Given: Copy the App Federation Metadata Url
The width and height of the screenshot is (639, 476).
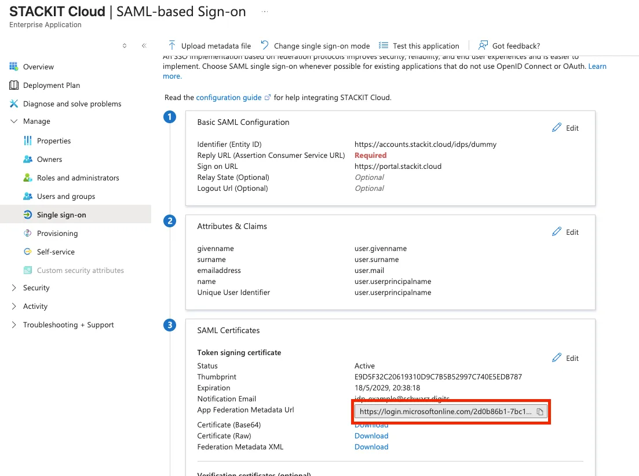Looking at the screenshot, I should pyautogui.click(x=540, y=412).
